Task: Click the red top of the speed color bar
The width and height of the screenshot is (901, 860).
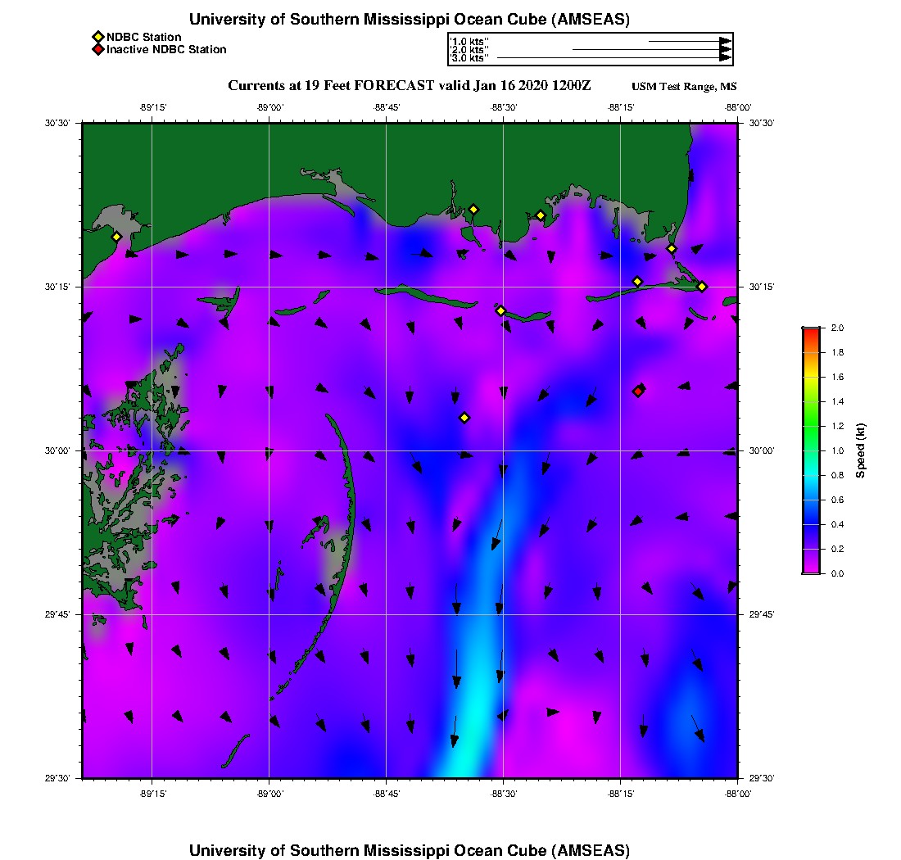Action: click(810, 331)
